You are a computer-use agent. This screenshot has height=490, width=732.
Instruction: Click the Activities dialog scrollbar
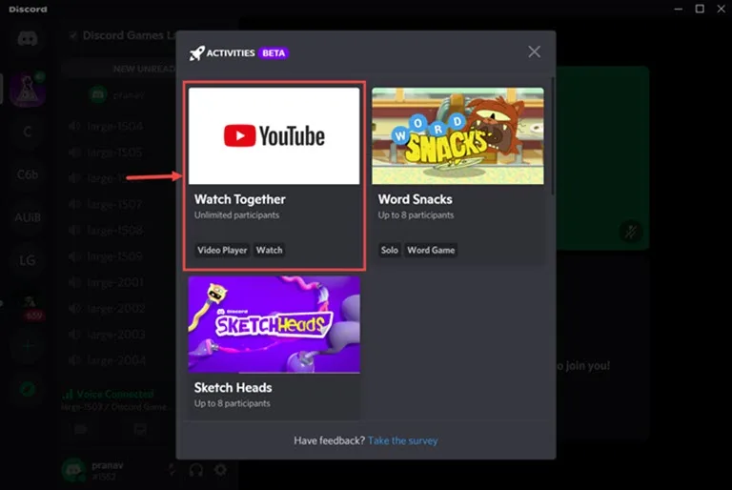click(553, 135)
